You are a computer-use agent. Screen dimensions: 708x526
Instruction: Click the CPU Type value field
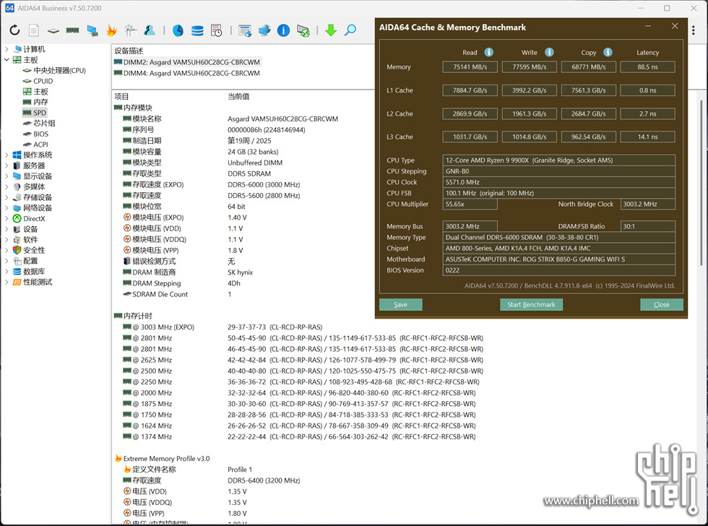coord(559,160)
